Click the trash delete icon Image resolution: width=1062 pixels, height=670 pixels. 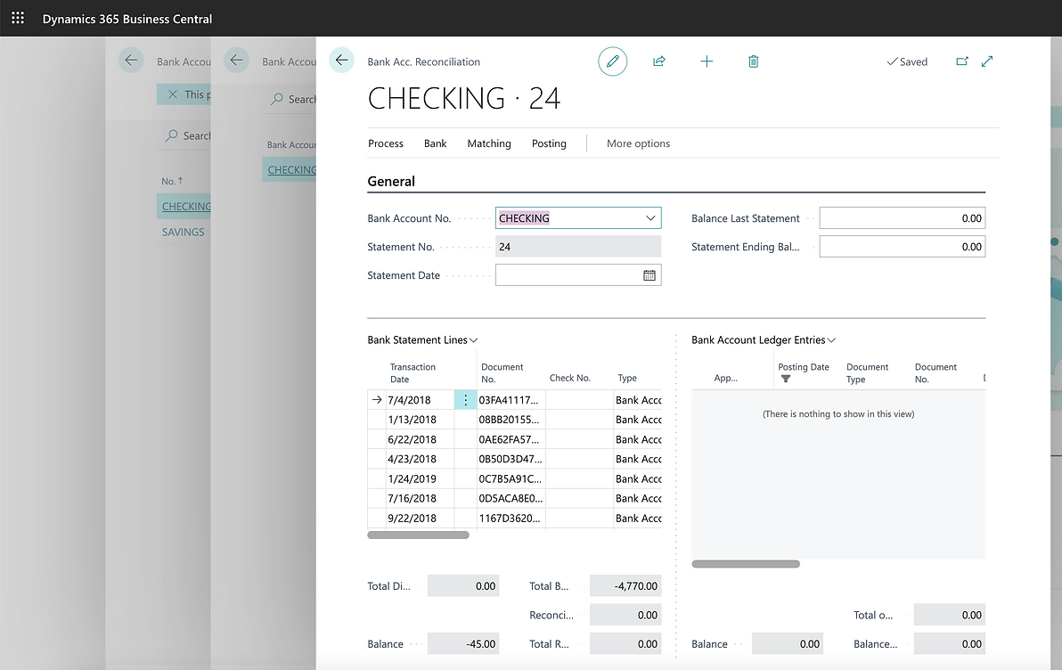pos(754,61)
